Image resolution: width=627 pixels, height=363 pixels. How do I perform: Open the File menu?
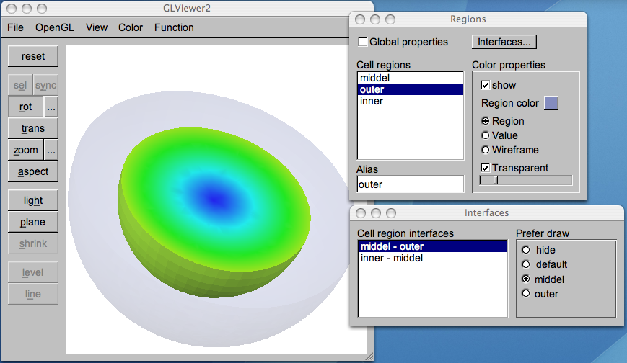click(15, 27)
